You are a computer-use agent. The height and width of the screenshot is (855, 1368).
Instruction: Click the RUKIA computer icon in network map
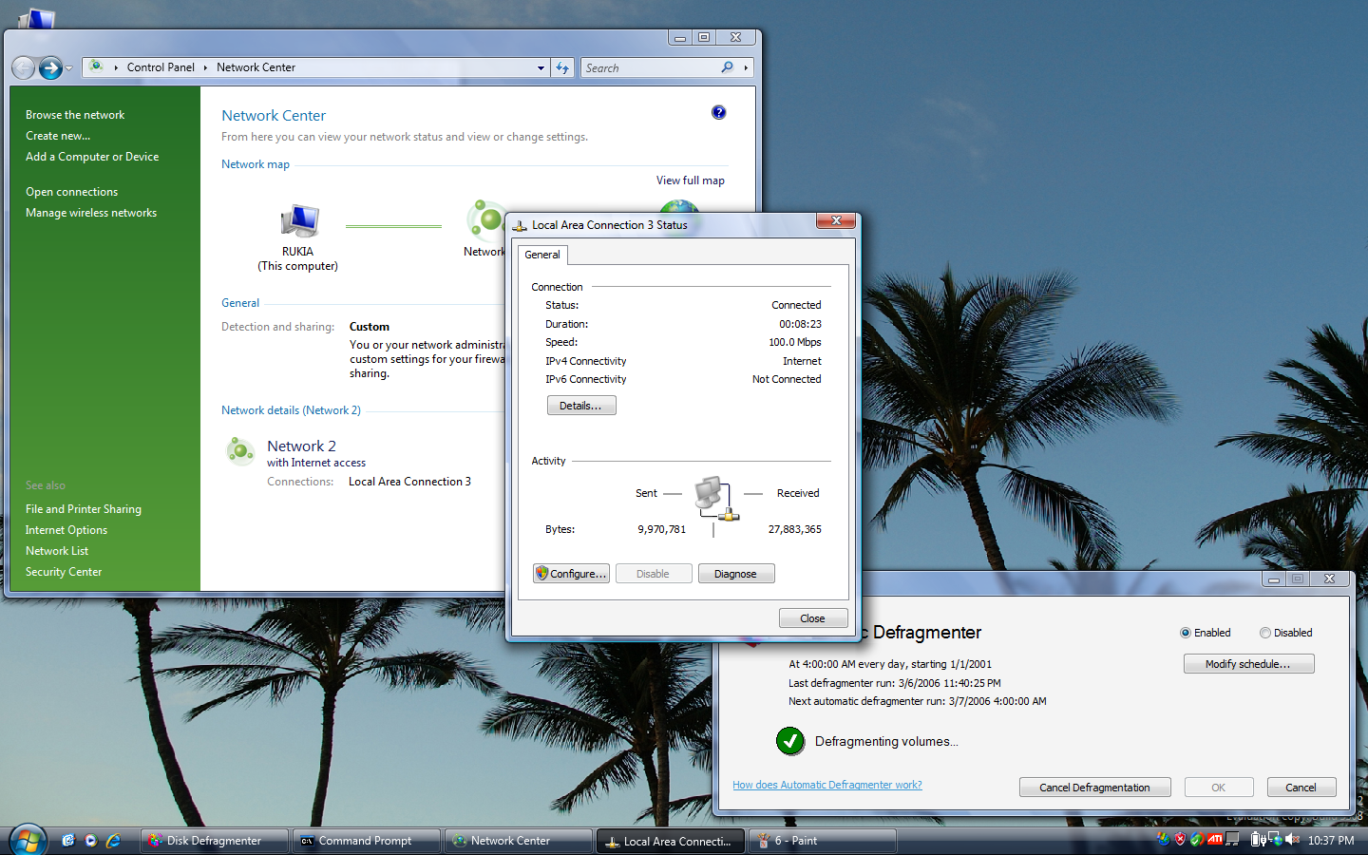tap(298, 221)
